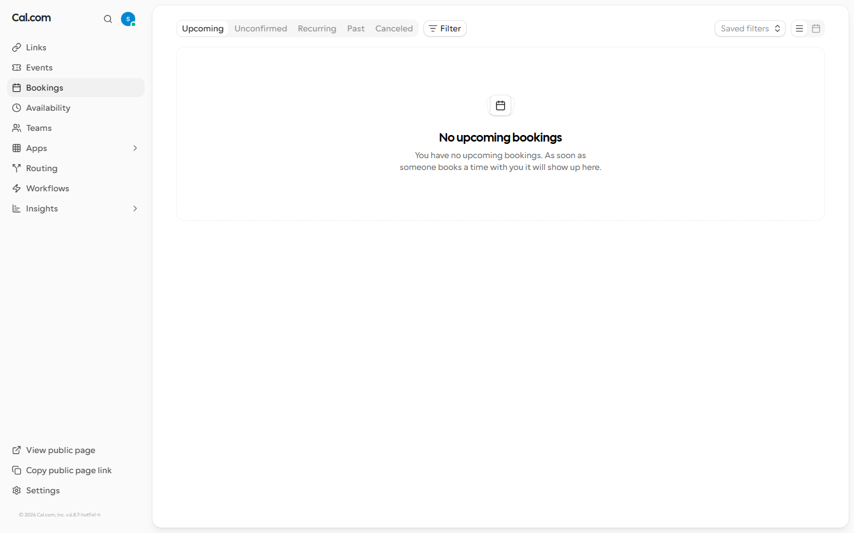
Task: Open Teams in the sidebar
Action: tap(76, 128)
